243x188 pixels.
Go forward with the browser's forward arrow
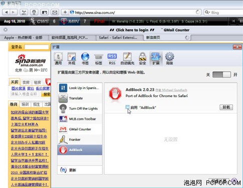[x=14, y=12]
